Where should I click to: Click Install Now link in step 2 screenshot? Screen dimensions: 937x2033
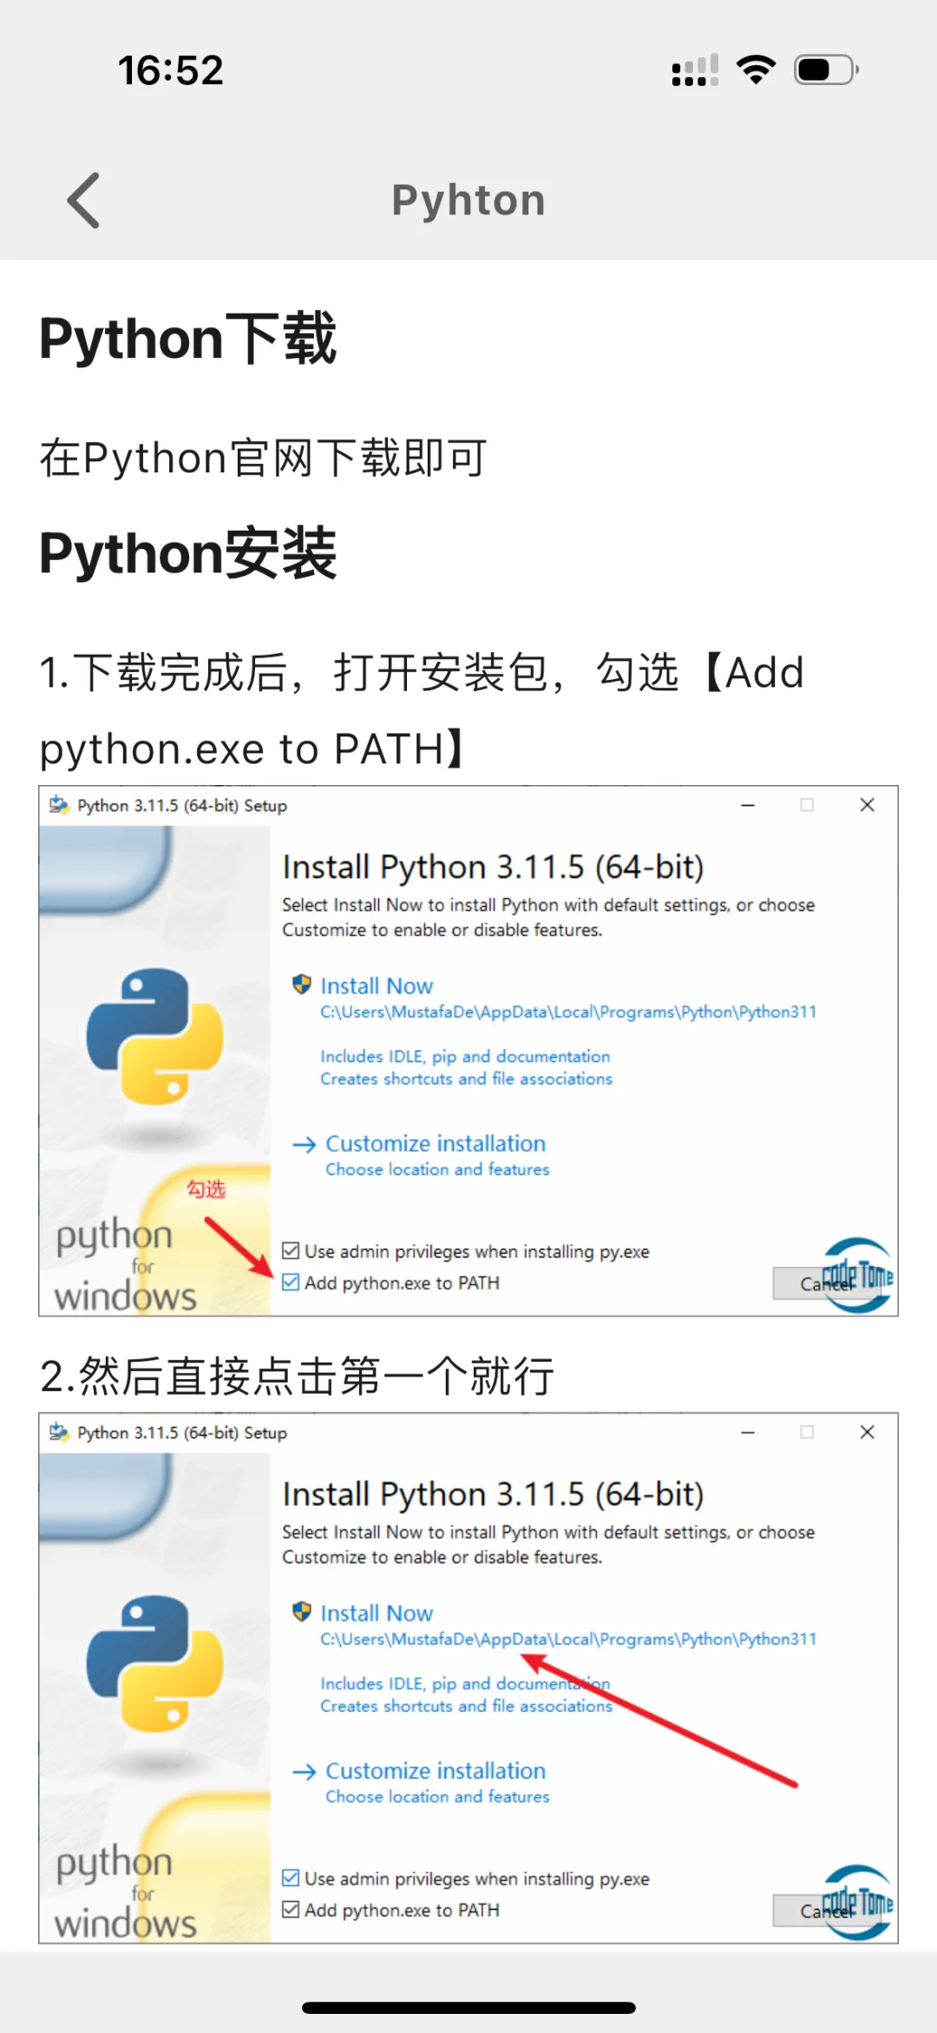coord(377,1613)
